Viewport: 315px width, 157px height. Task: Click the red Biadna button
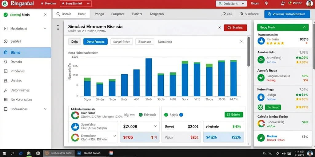point(235,28)
